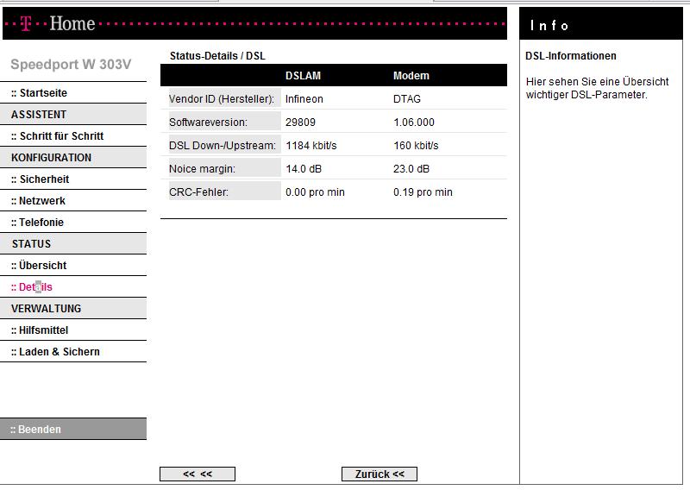Click the 'Zurück <<' button
Screen dimensions: 690x490
[379, 474]
